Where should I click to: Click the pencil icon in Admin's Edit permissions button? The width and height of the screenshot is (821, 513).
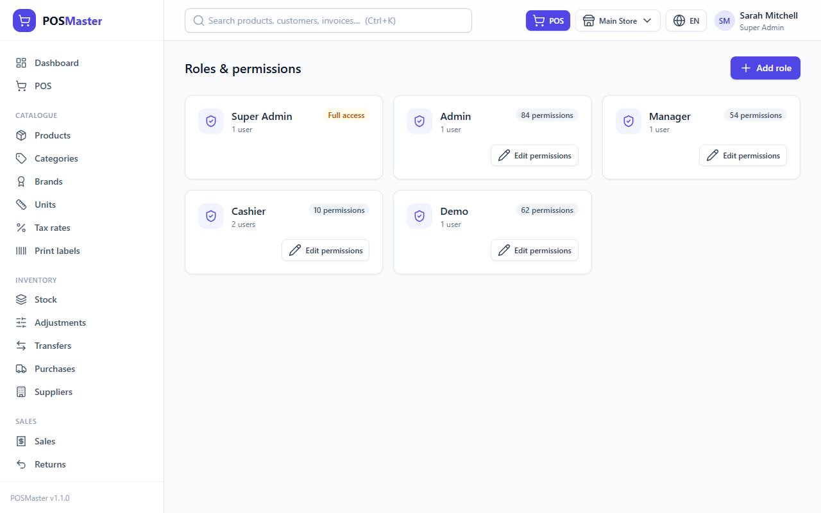click(504, 155)
